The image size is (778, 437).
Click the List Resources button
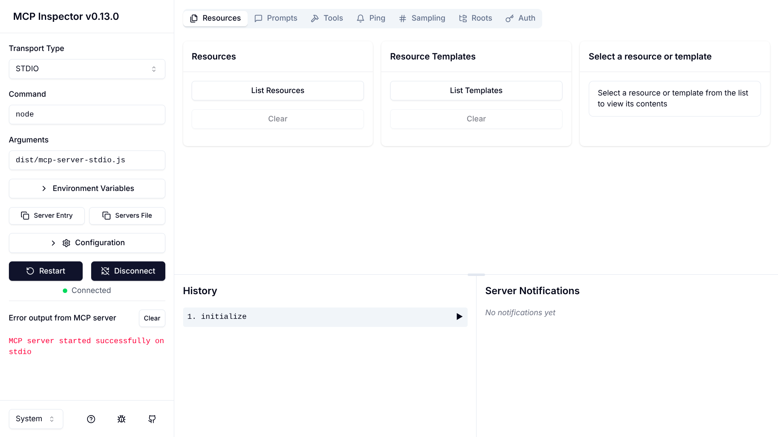click(278, 91)
